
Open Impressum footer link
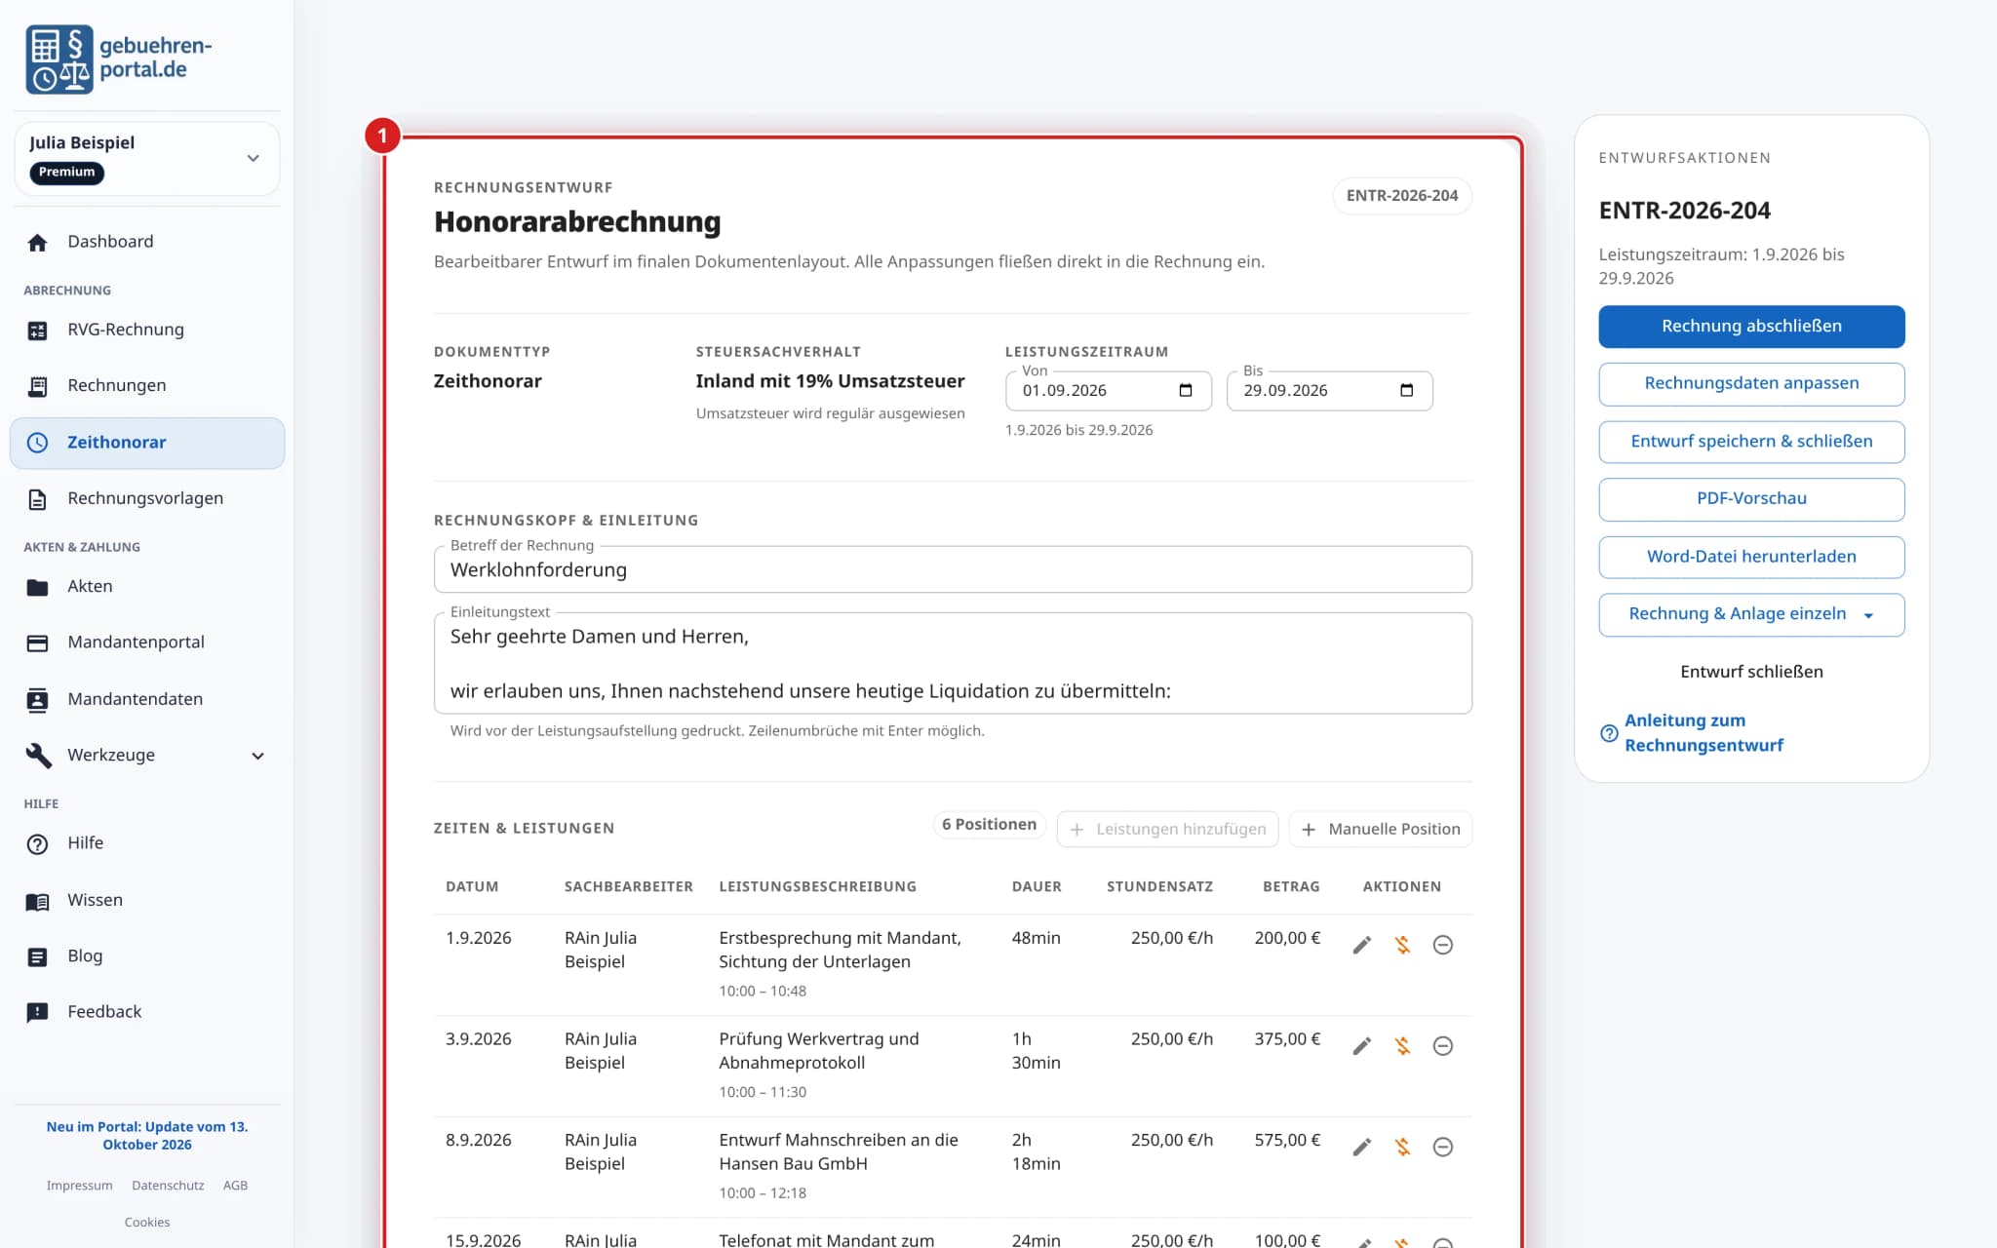click(79, 1186)
